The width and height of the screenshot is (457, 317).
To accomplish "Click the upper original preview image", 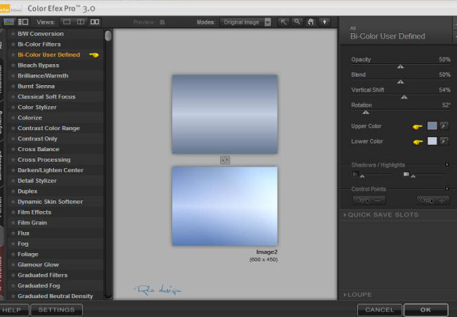I will point(225,114).
